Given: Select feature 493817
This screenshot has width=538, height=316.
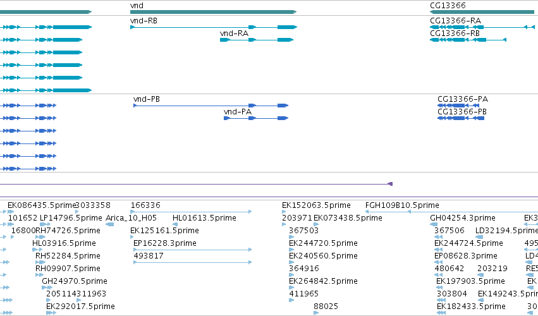Looking at the screenshot, I should click(148, 256).
